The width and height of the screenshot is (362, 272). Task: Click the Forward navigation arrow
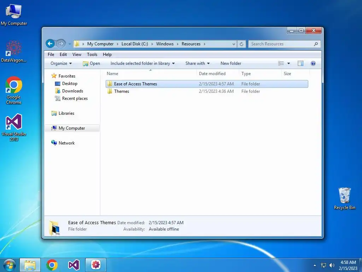tap(61, 44)
